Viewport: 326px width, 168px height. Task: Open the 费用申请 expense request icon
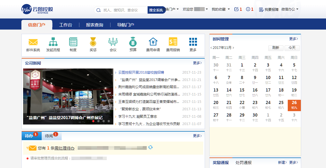[153, 42]
